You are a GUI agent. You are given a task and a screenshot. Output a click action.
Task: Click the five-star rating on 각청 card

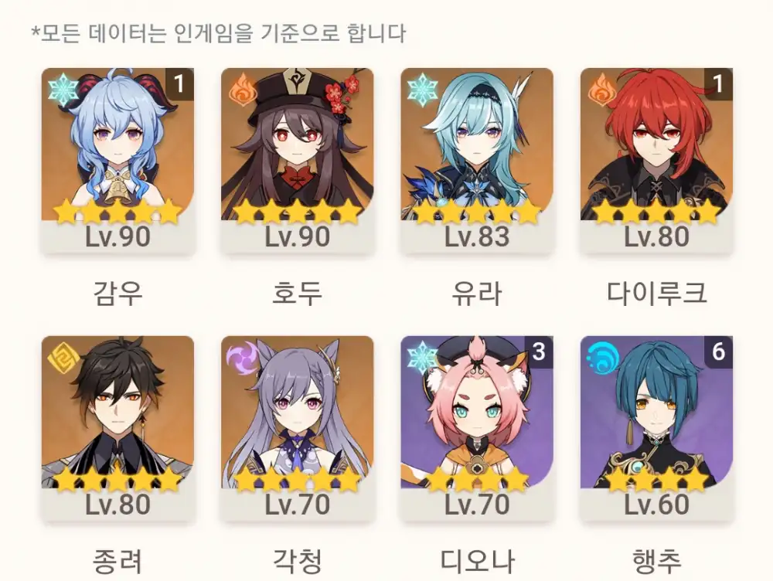pos(298,478)
